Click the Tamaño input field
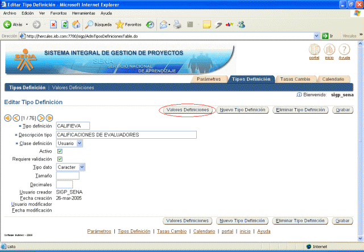 coord(68,176)
